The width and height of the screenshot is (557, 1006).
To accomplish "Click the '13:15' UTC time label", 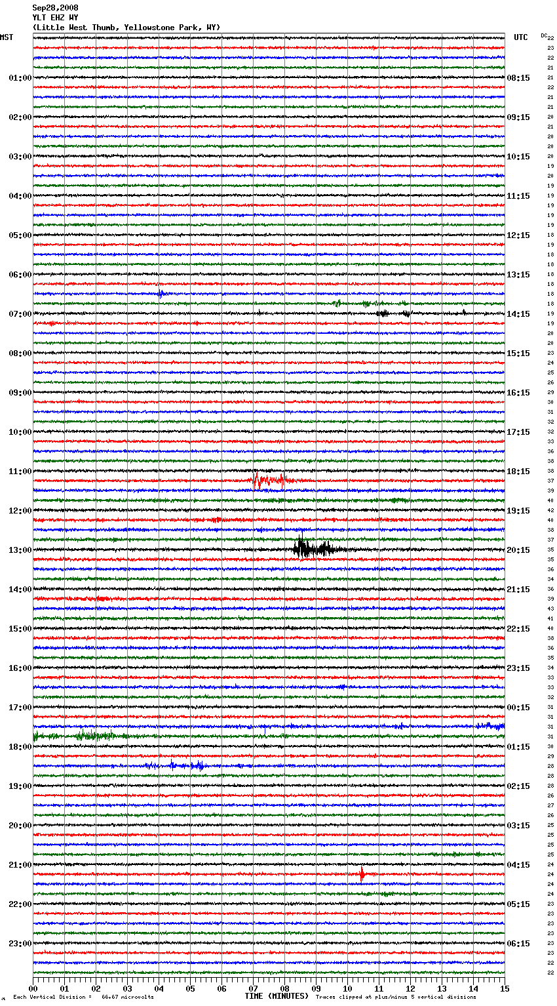I will [x=518, y=275].
